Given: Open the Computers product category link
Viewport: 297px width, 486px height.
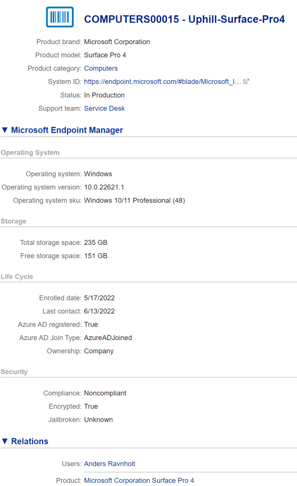Looking at the screenshot, I should pos(101,69).
